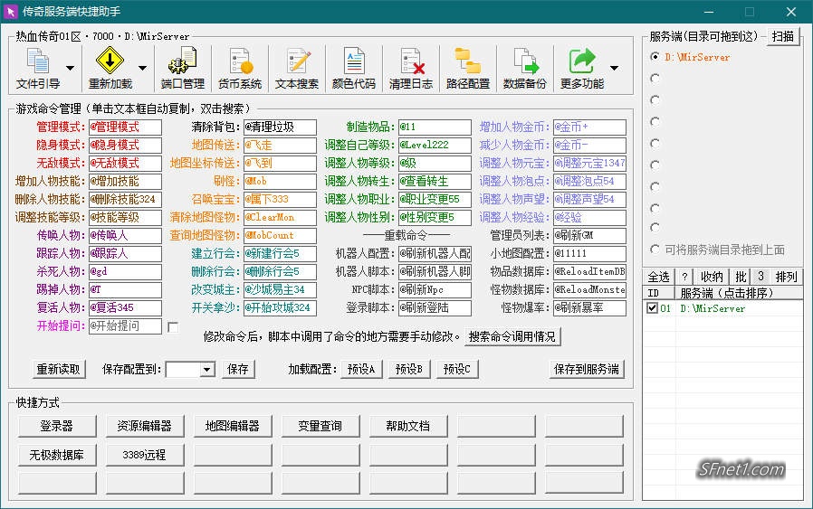The width and height of the screenshot is (813, 509).
Task: Click 清理日志 to clear logs
Action: (x=411, y=69)
